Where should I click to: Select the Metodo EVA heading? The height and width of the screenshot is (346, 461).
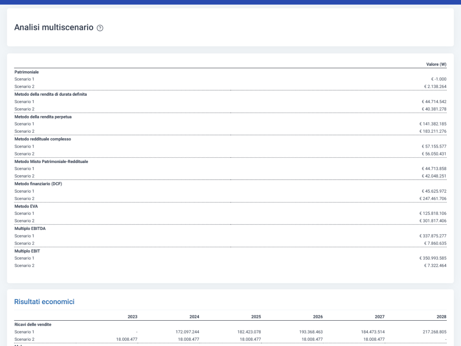(26, 206)
